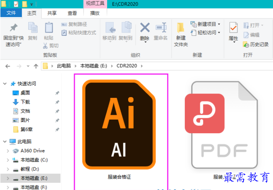
Task: Click the 服装合格证 file name label
Action: point(119,177)
